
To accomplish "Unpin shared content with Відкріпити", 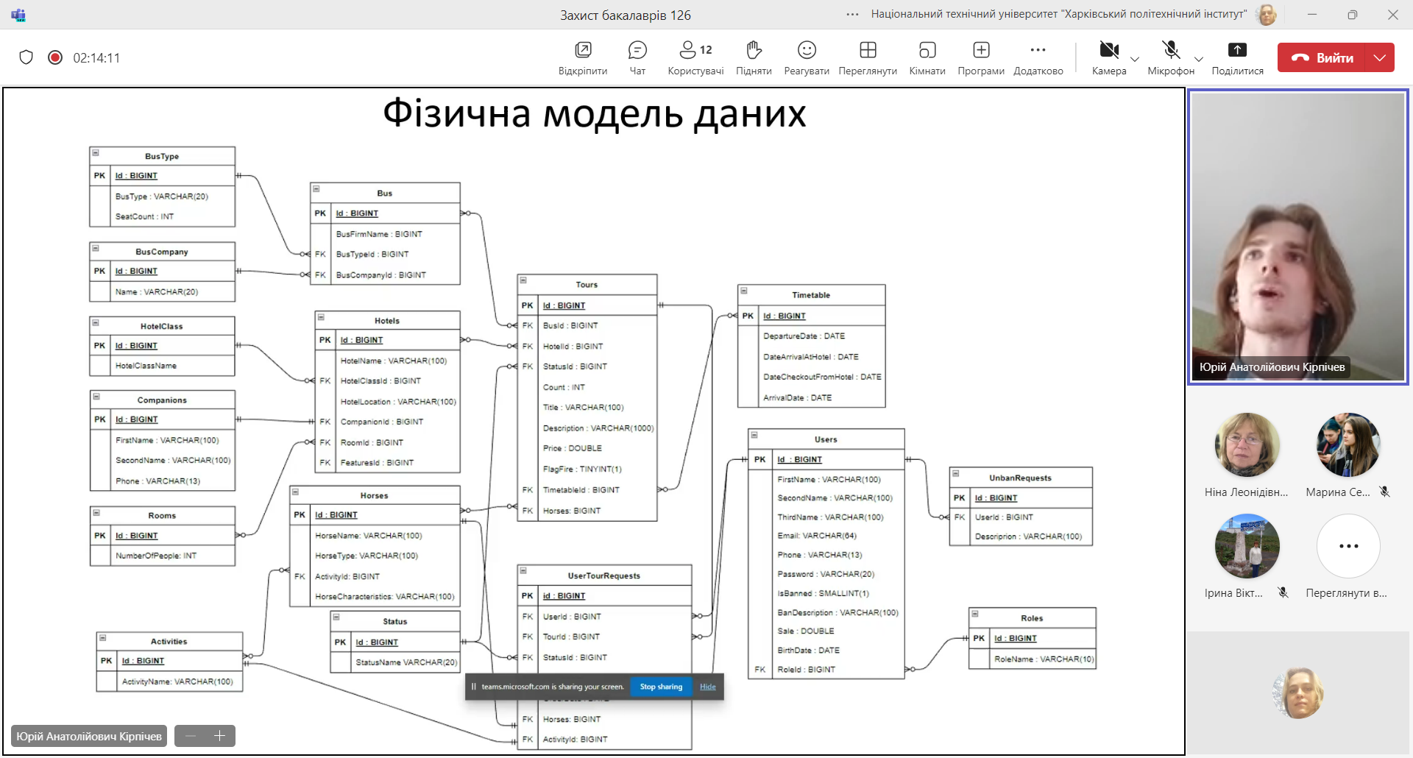I will tap(583, 57).
